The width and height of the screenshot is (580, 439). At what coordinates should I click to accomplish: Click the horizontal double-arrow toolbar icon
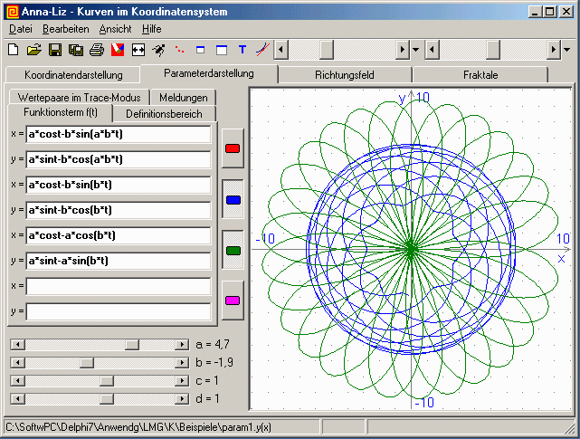[x=138, y=49]
